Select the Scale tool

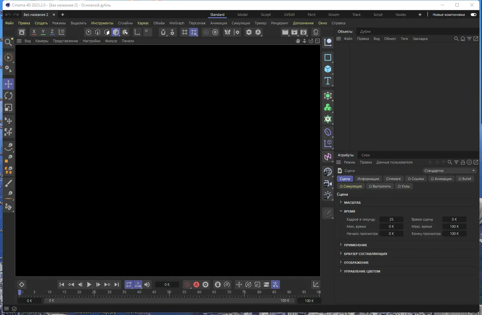tap(8, 107)
